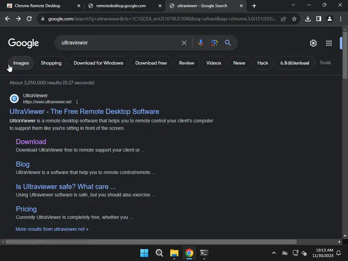Toggle the Chrome side panel icon

(319, 19)
